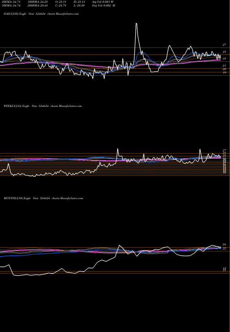
Task: Click the high price H: 25.11
Action: point(79,2)
